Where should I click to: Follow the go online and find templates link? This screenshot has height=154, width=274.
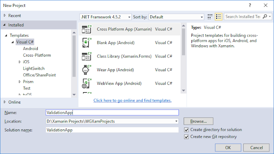tap(132, 101)
